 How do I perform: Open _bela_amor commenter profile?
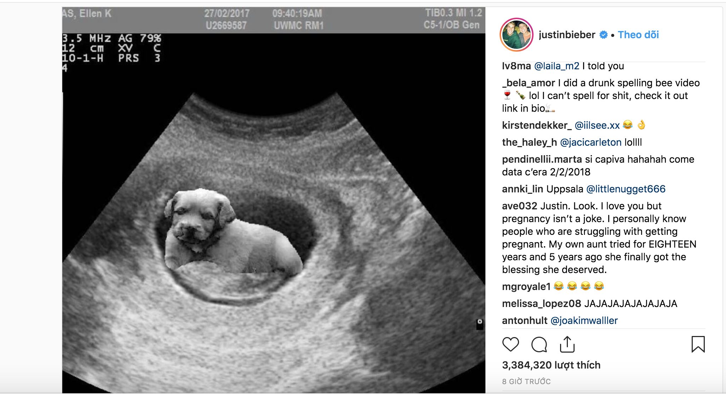point(529,83)
